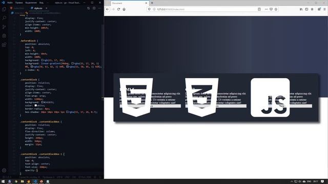Click the CSS3 logo in the second card
The height and width of the screenshot is (184, 328).
(202, 98)
